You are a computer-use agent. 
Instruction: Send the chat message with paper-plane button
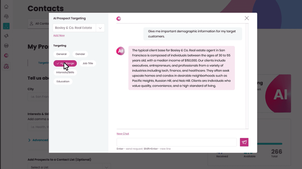[244, 142]
